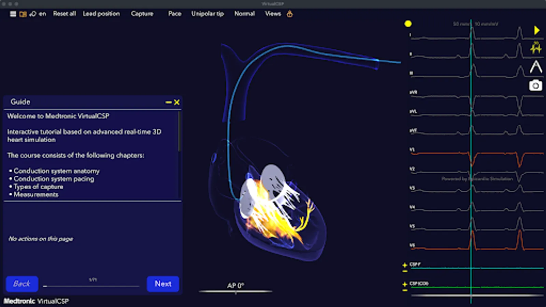Open the Views menu

(x=272, y=14)
